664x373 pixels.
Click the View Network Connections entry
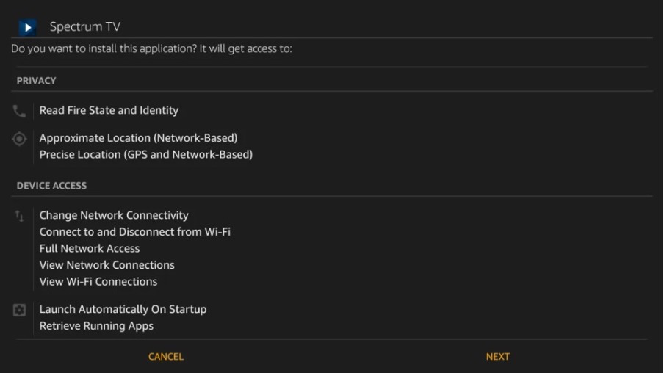[x=107, y=265]
